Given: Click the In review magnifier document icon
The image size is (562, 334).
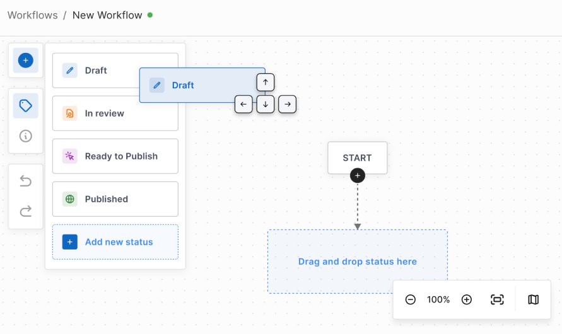Looking at the screenshot, I should [x=70, y=113].
